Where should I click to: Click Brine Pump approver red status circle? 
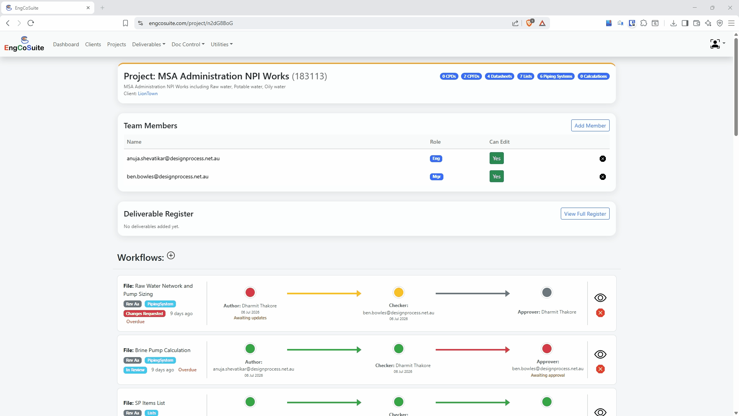[x=547, y=349]
